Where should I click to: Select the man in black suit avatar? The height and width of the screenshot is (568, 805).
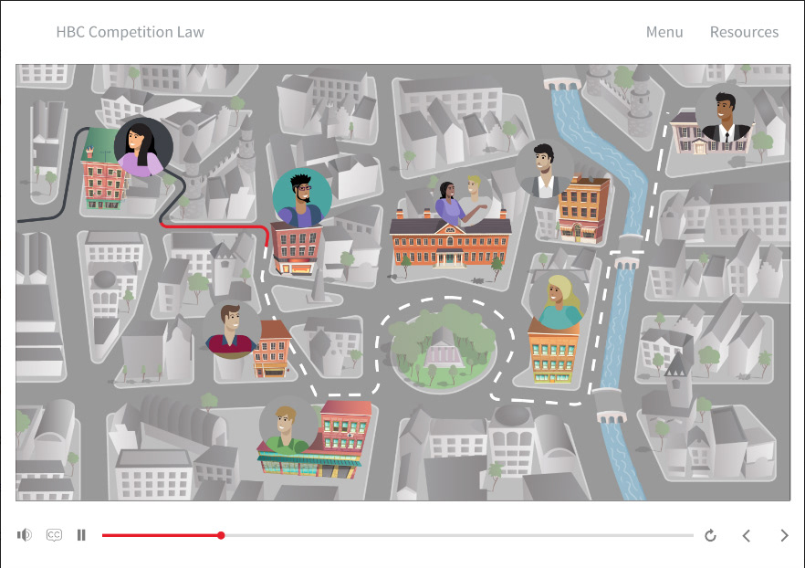(x=725, y=113)
